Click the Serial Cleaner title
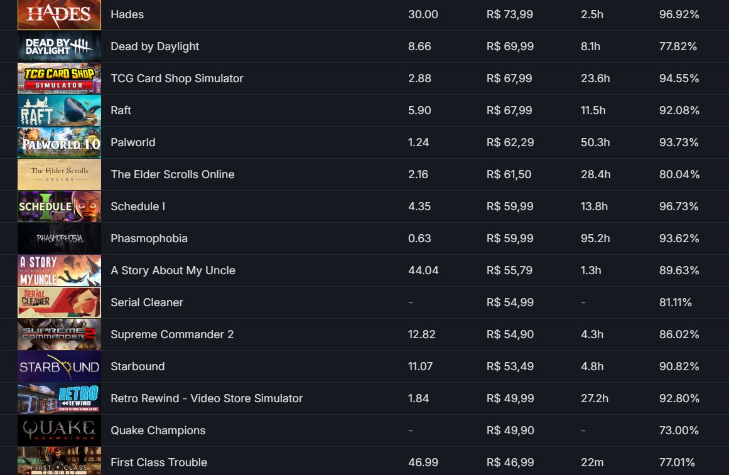Image resolution: width=729 pixels, height=475 pixels. [147, 302]
